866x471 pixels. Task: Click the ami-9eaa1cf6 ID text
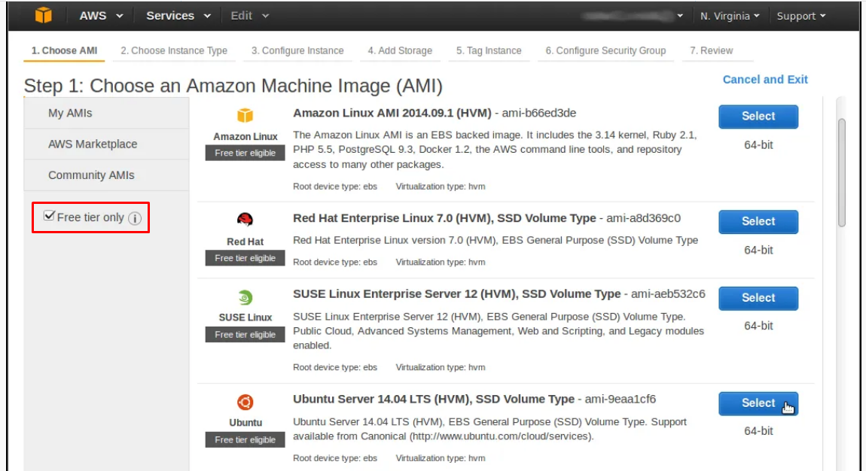621,400
